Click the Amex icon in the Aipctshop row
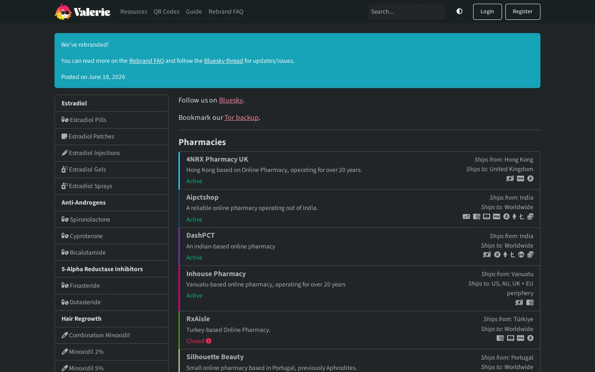Viewport: 595px width, 372px height. point(477,217)
